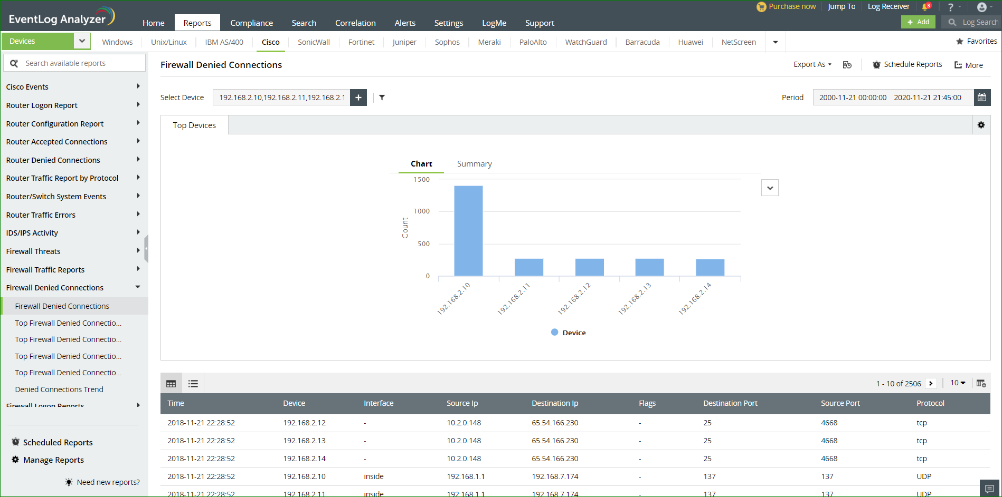Select the SonicWall device tab

pyautogui.click(x=314, y=42)
